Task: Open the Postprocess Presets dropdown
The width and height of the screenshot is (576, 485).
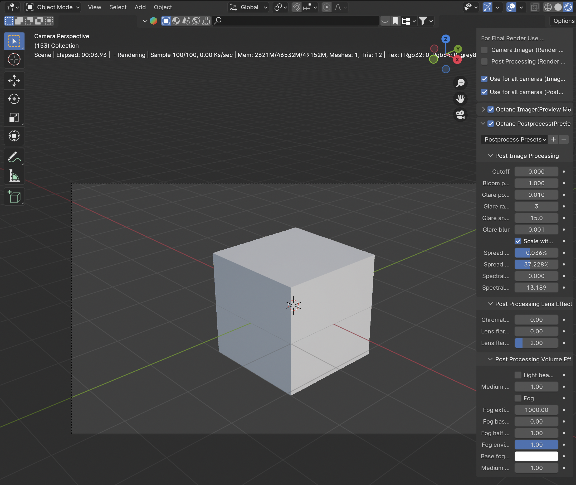Action: [514, 139]
